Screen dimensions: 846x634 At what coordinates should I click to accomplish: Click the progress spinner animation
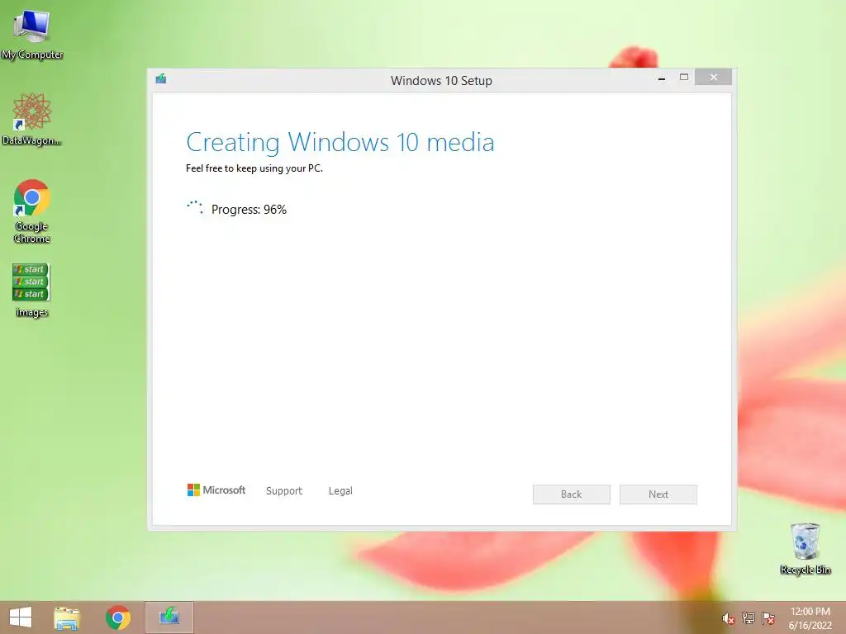pyautogui.click(x=195, y=208)
